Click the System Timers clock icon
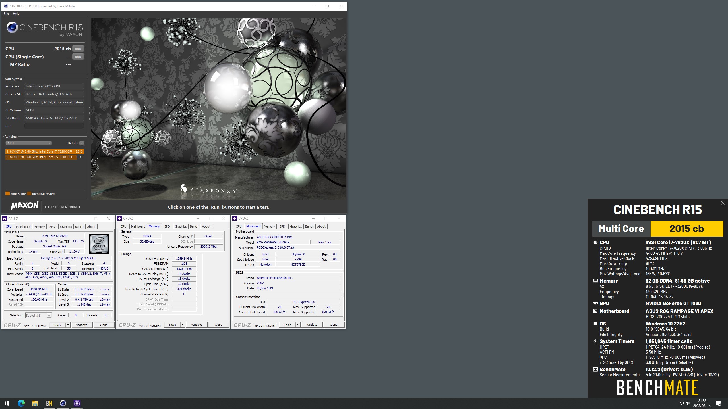The height and width of the screenshot is (409, 728). pos(595,341)
